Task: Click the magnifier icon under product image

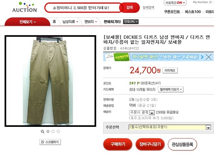Action: [x=43, y=132]
